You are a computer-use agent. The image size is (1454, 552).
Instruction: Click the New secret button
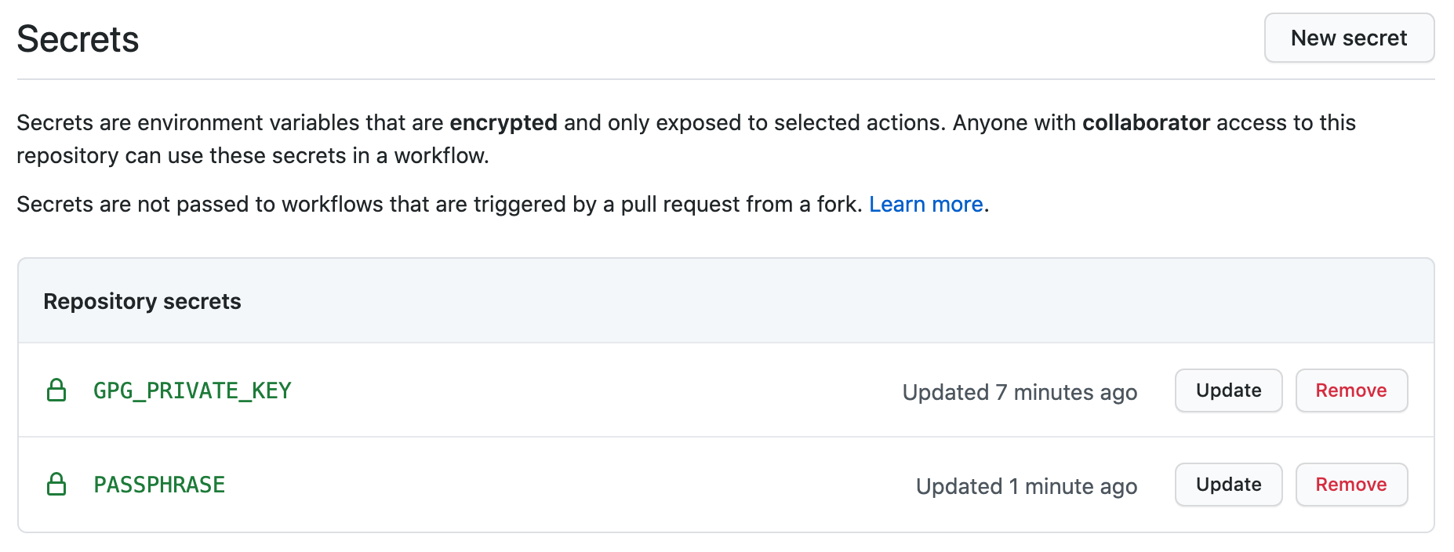(x=1348, y=38)
